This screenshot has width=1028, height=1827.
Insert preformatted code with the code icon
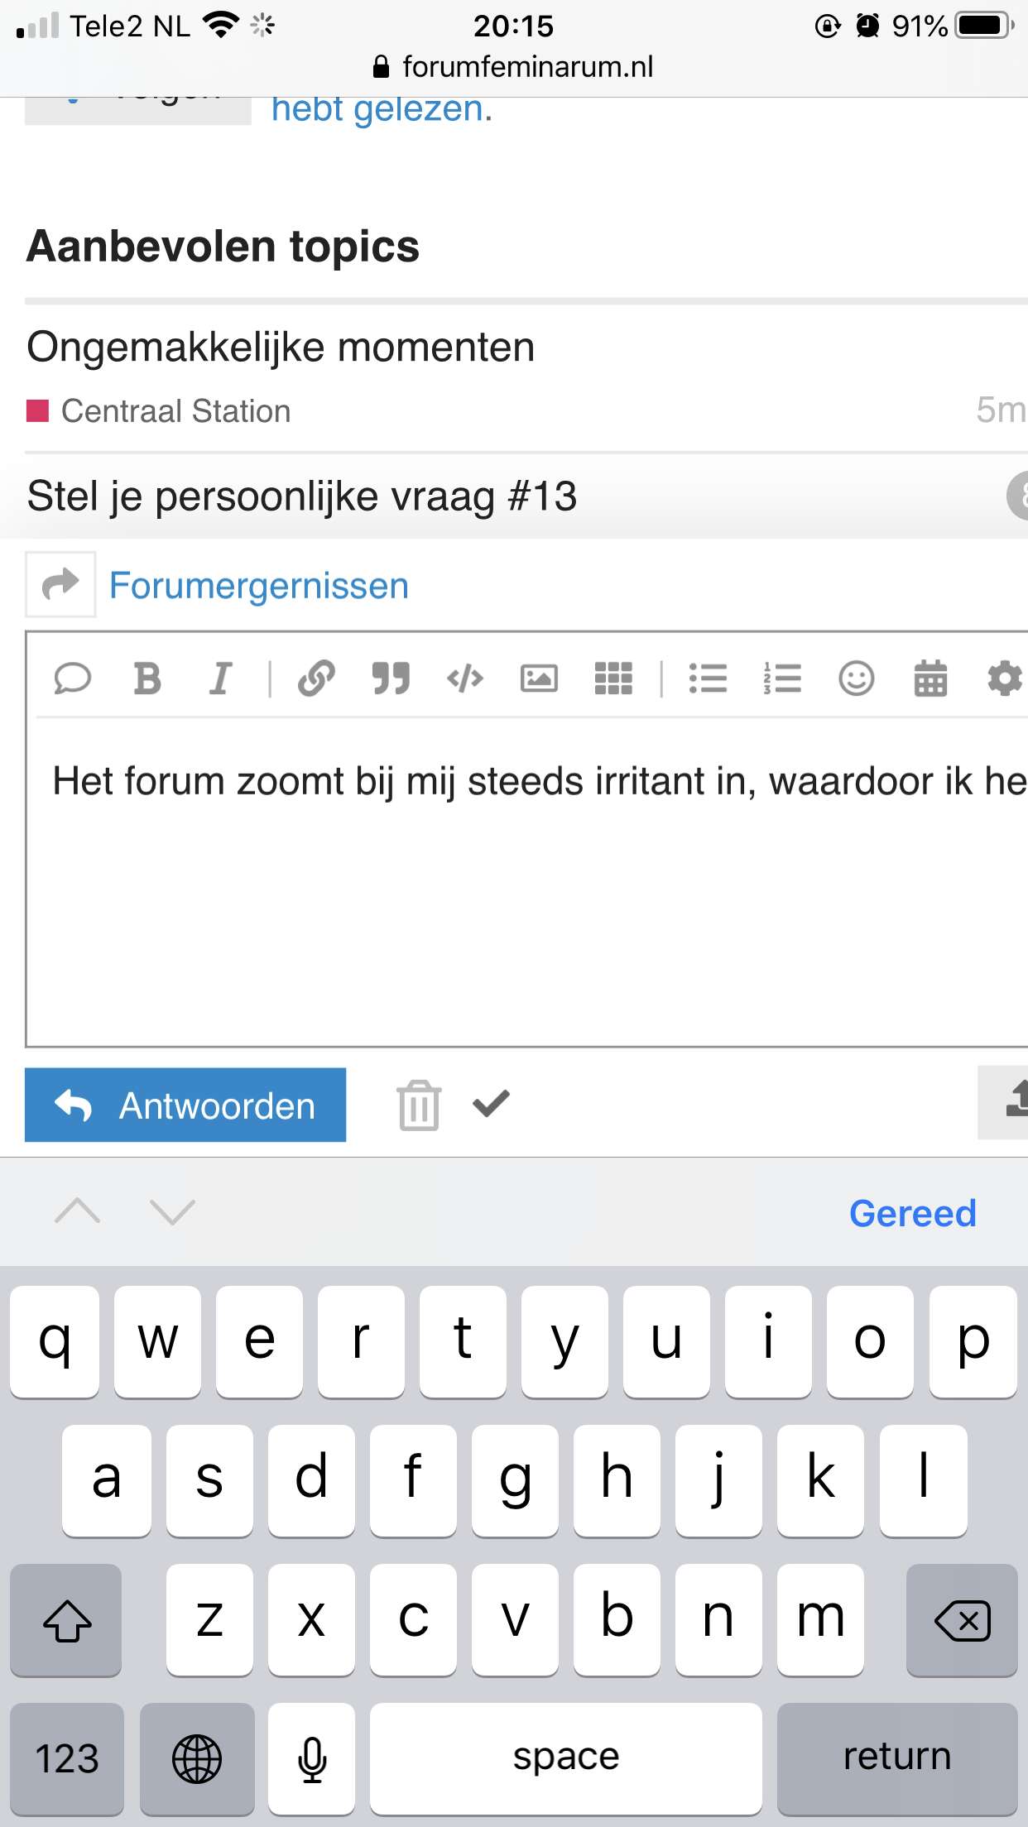pyautogui.click(x=464, y=679)
